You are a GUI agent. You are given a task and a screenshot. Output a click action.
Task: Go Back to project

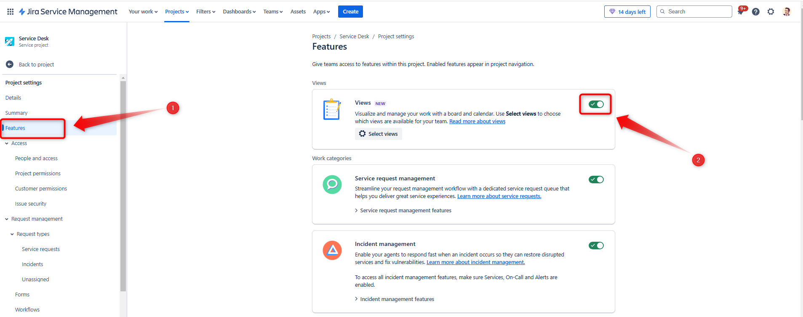coord(36,65)
